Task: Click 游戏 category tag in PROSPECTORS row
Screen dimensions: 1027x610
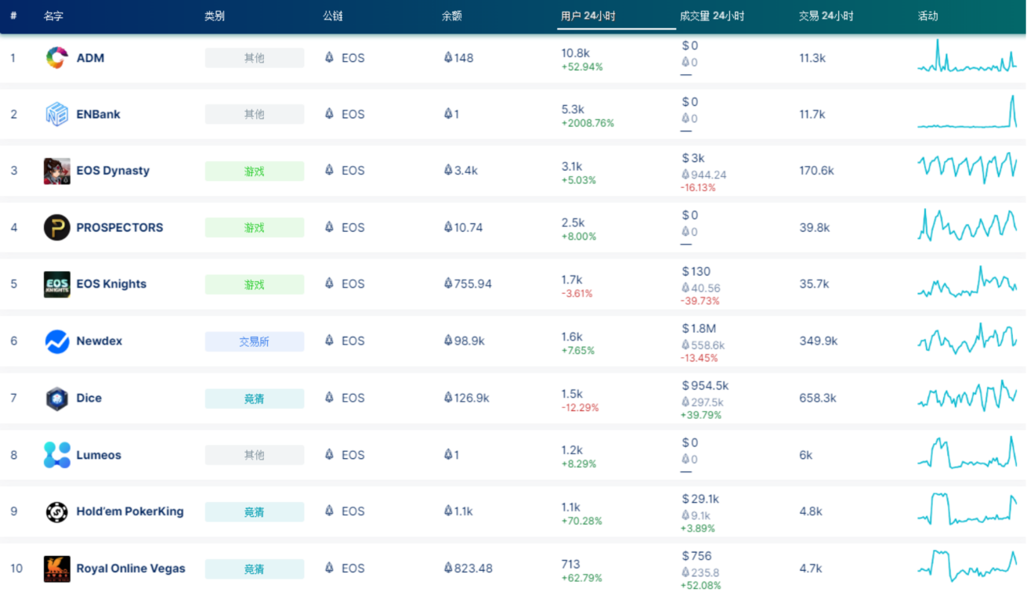Action: click(255, 228)
